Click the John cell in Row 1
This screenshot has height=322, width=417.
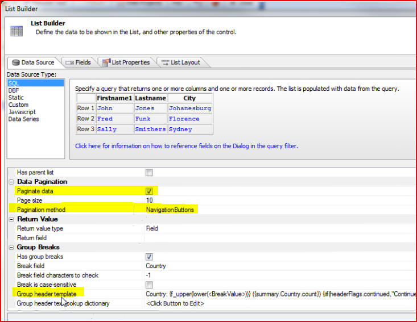click(x=114, y=108)
